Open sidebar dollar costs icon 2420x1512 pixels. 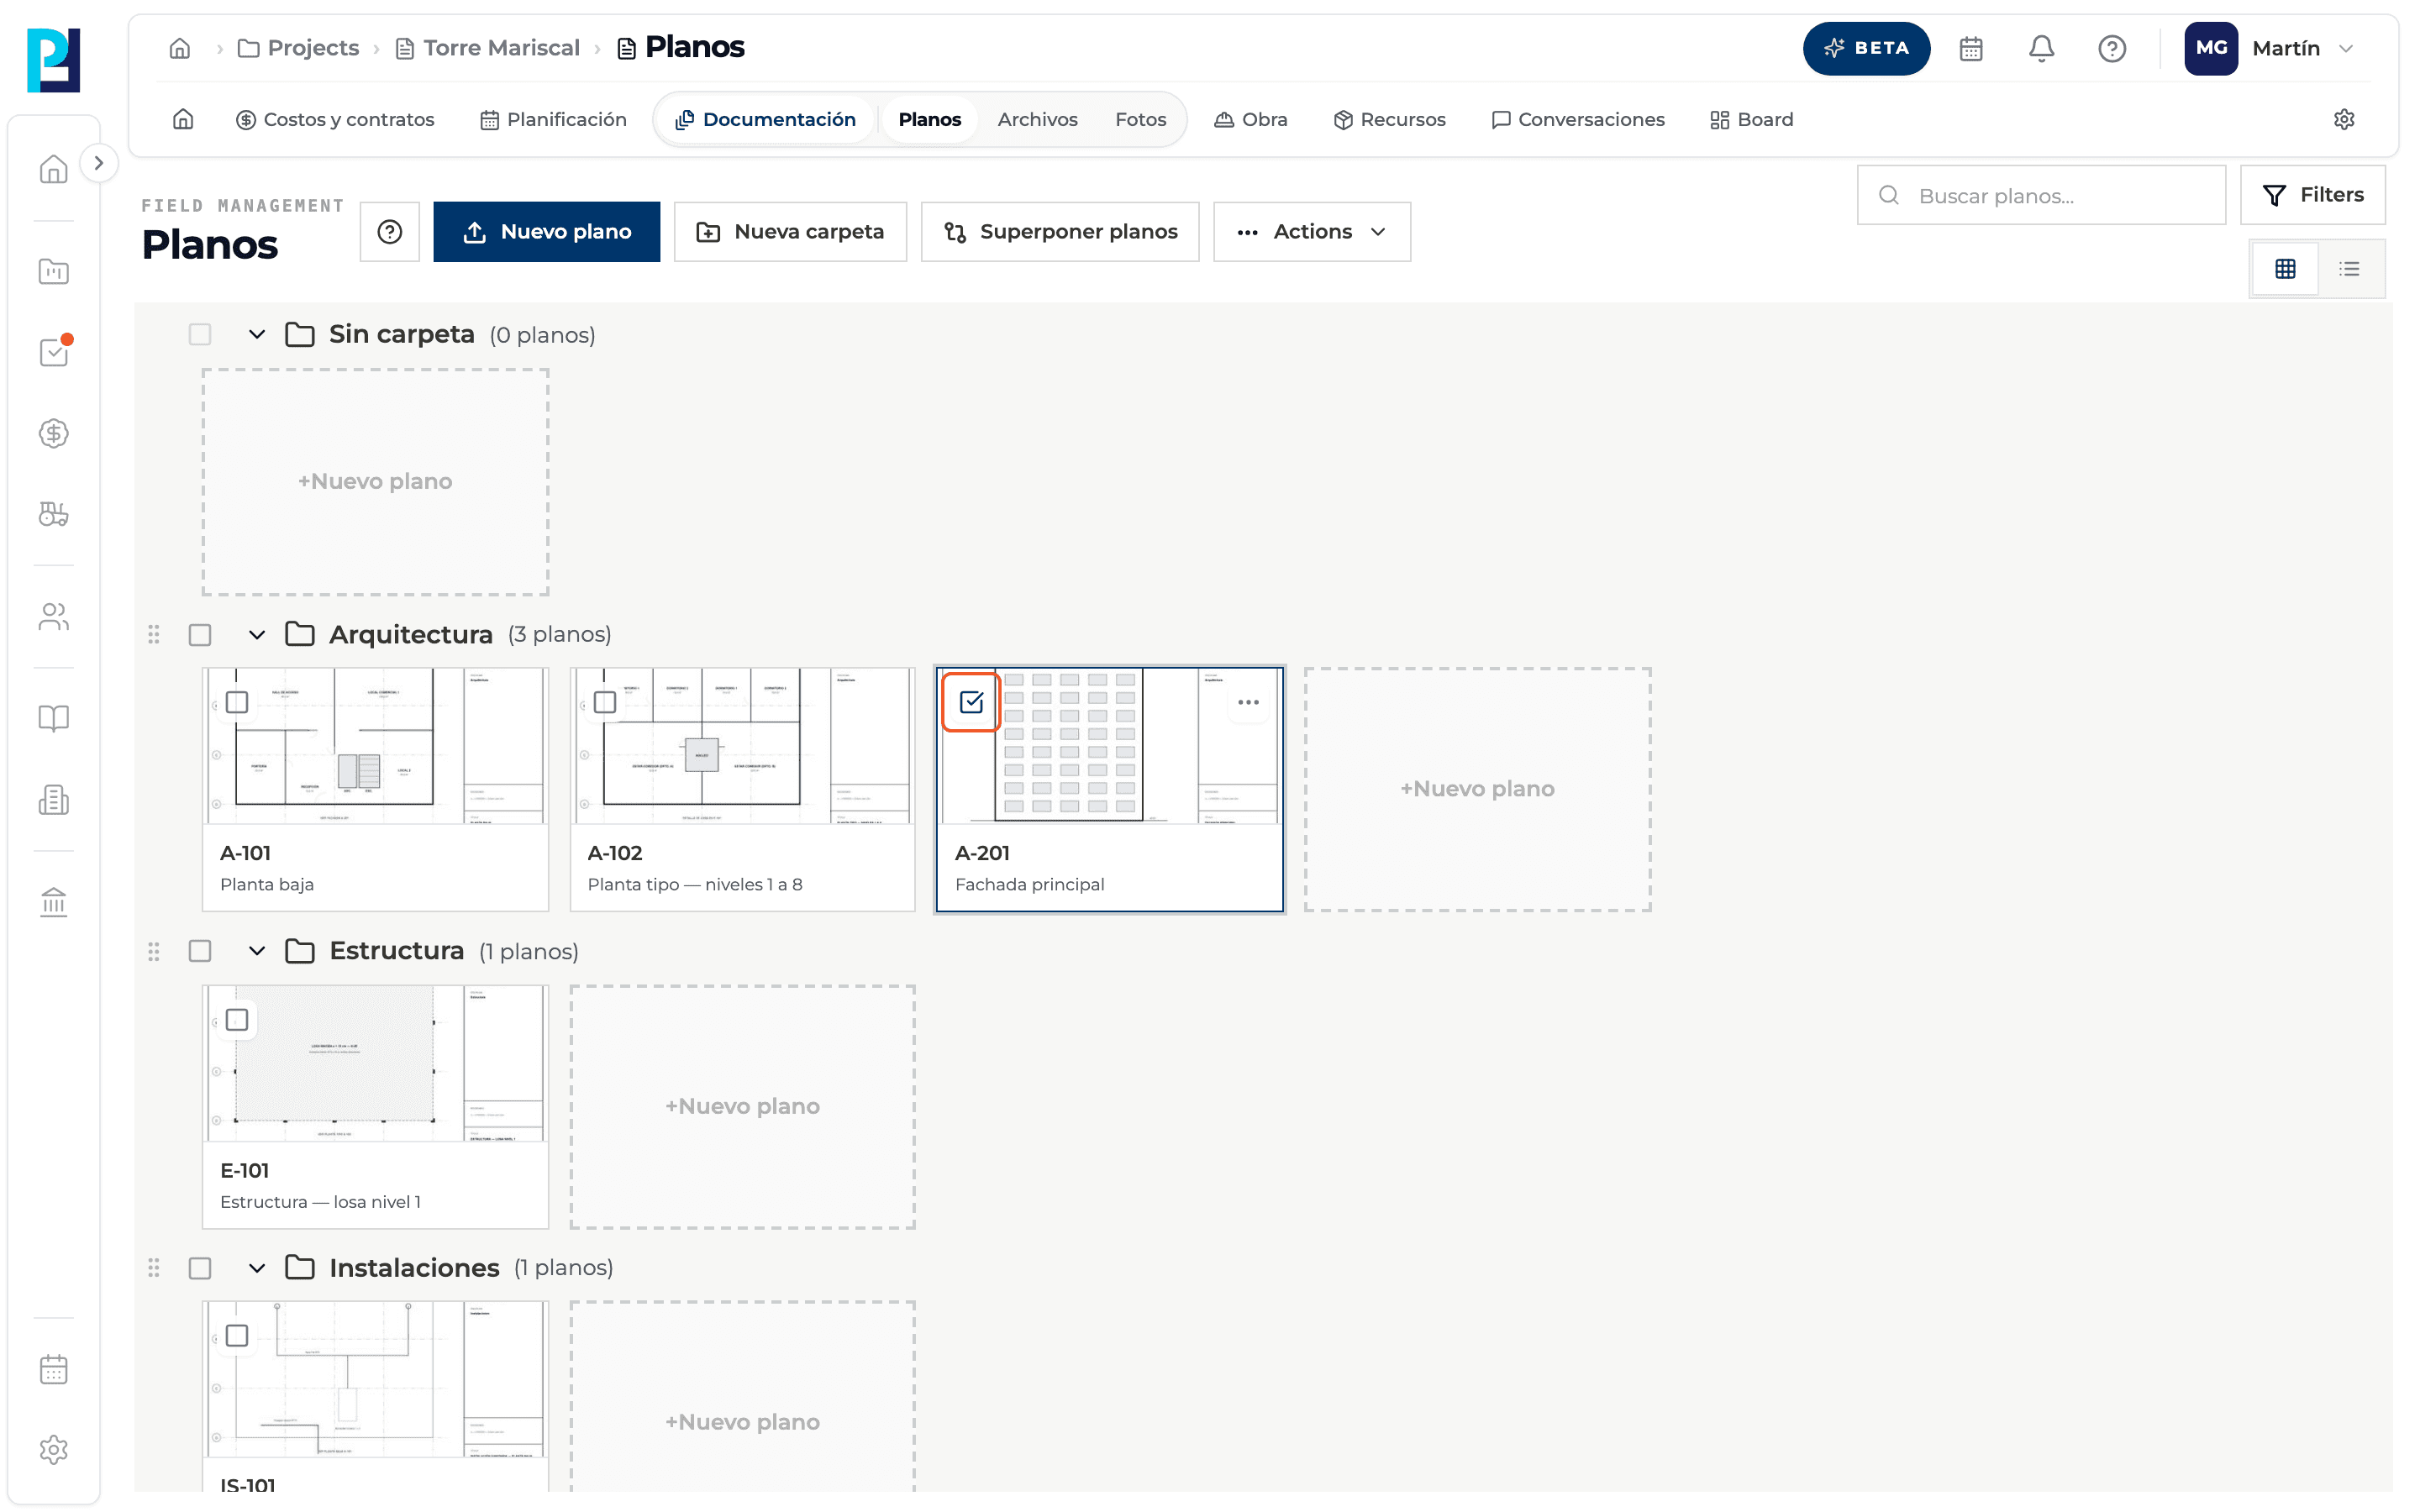tap(54, 433)
